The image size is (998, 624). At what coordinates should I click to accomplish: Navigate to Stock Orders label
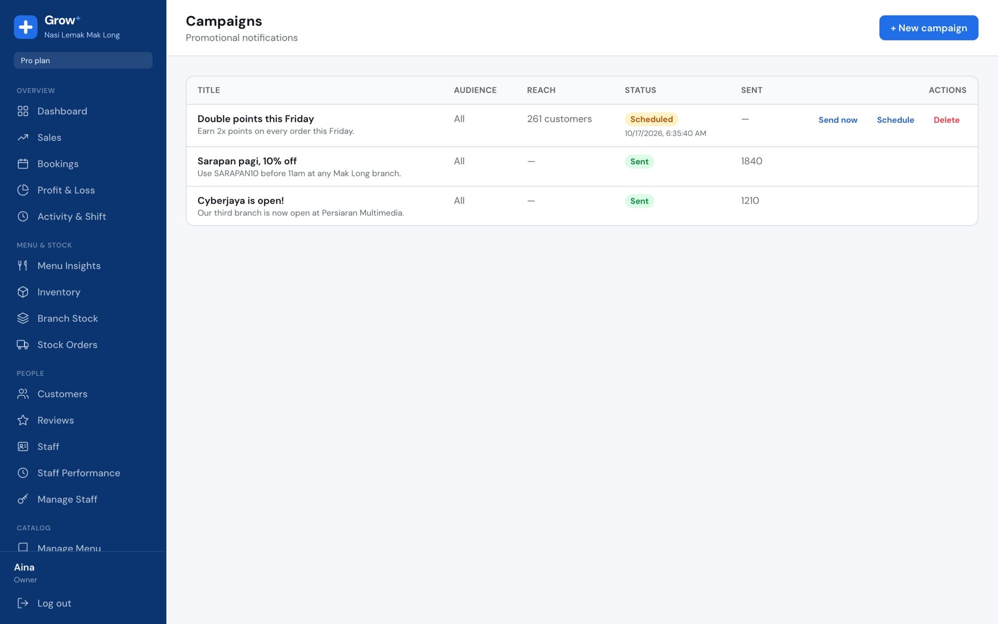(67, 344)
